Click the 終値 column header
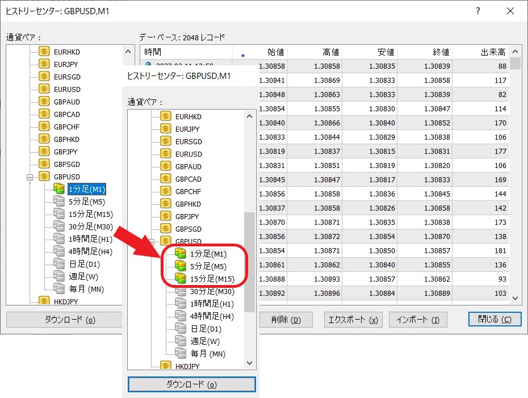Viewport: 528px width, 398px height. click(426, 52)
